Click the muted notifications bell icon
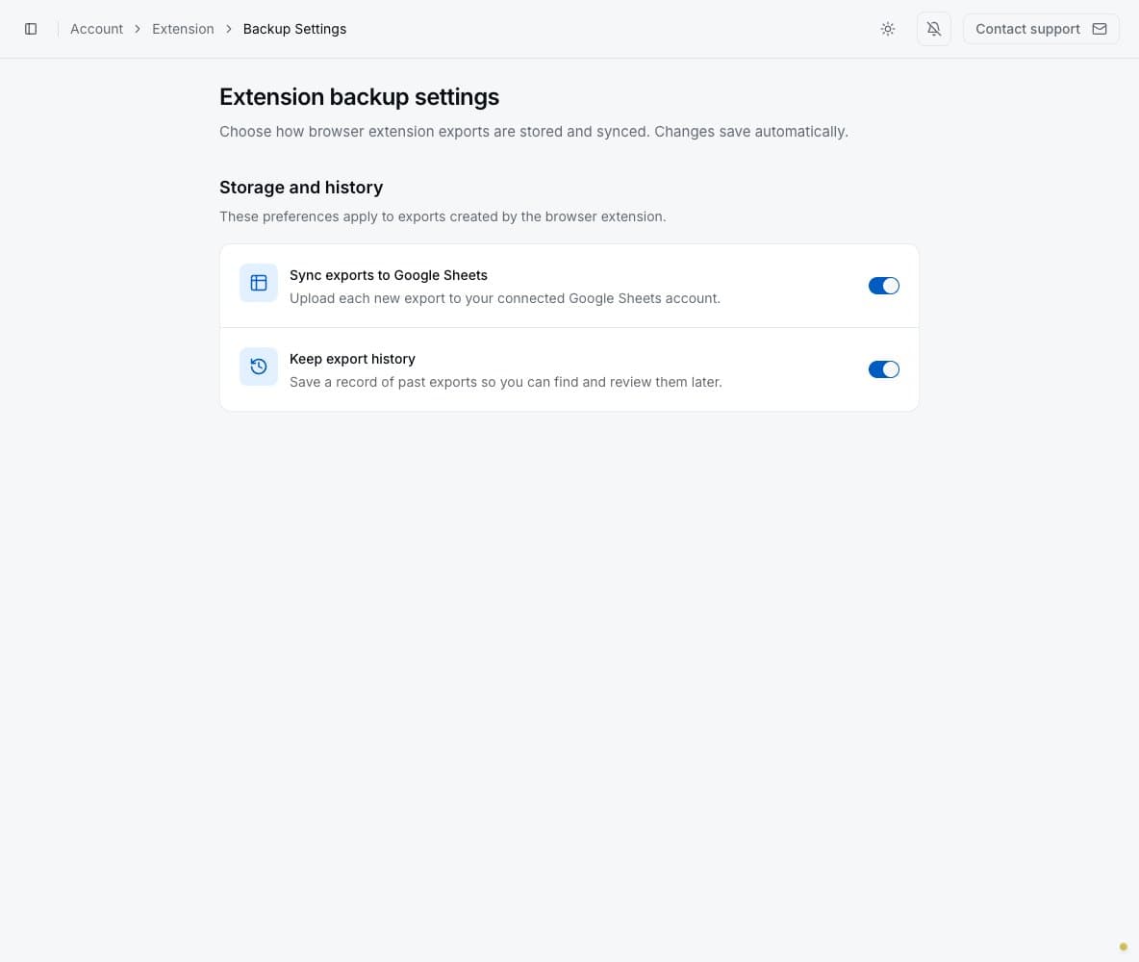Screen dimensions: 1139x962 933,29
